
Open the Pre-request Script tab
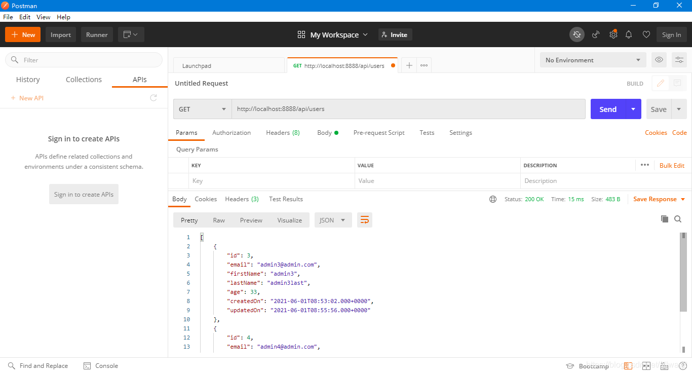(x=379, y=133)
